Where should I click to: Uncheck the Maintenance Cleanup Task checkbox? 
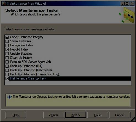coord(7,78)
